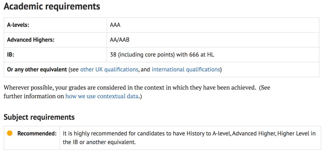Click the History recommendation description text
The width and height of the screenshot is (324, 154).
click(x=189, y=138)
